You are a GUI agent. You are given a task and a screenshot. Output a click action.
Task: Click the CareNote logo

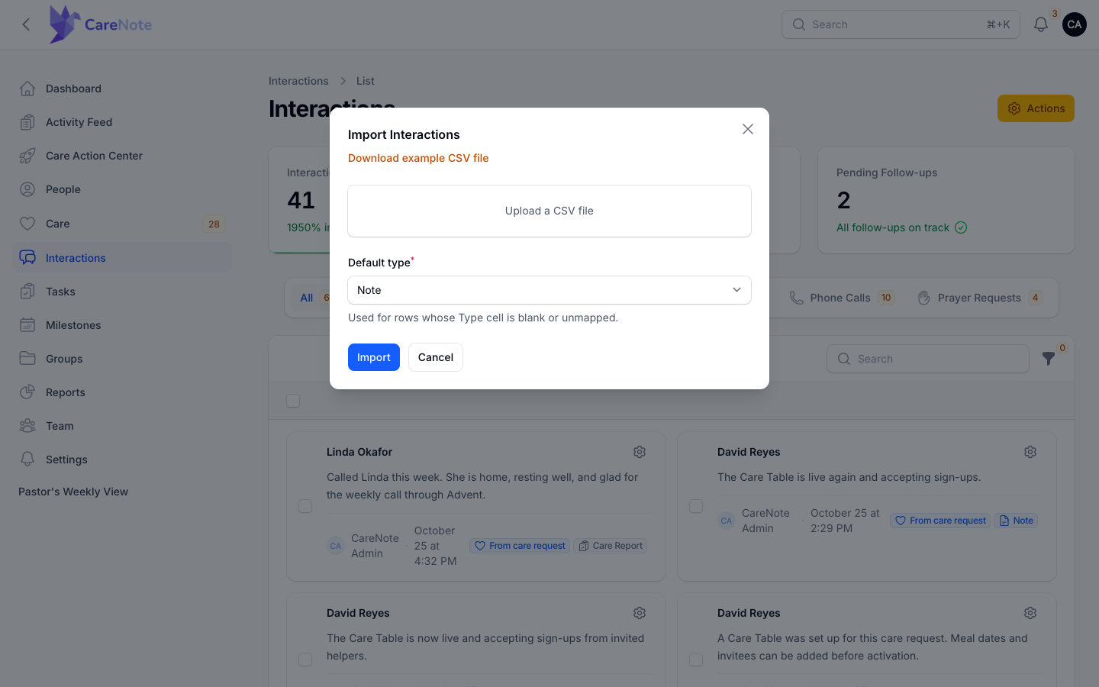tap(101, 24)
